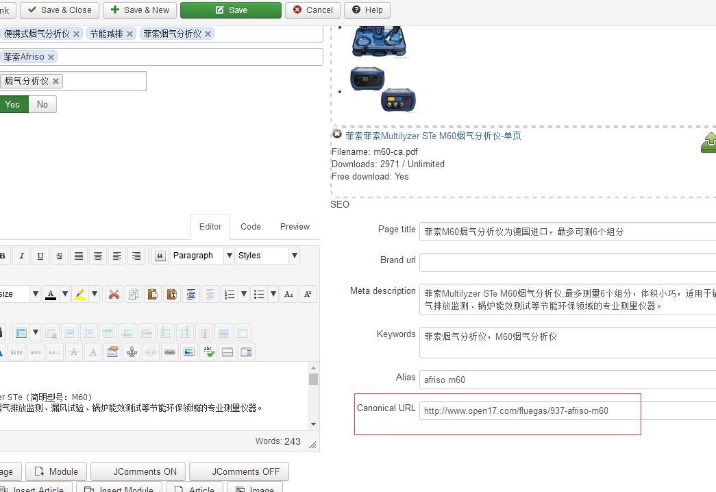716x492 pixels.
Task: Open attachment link 菲索Multilyzer STe M60烟气分析仪-单页
Action: (x=433, y=136)
